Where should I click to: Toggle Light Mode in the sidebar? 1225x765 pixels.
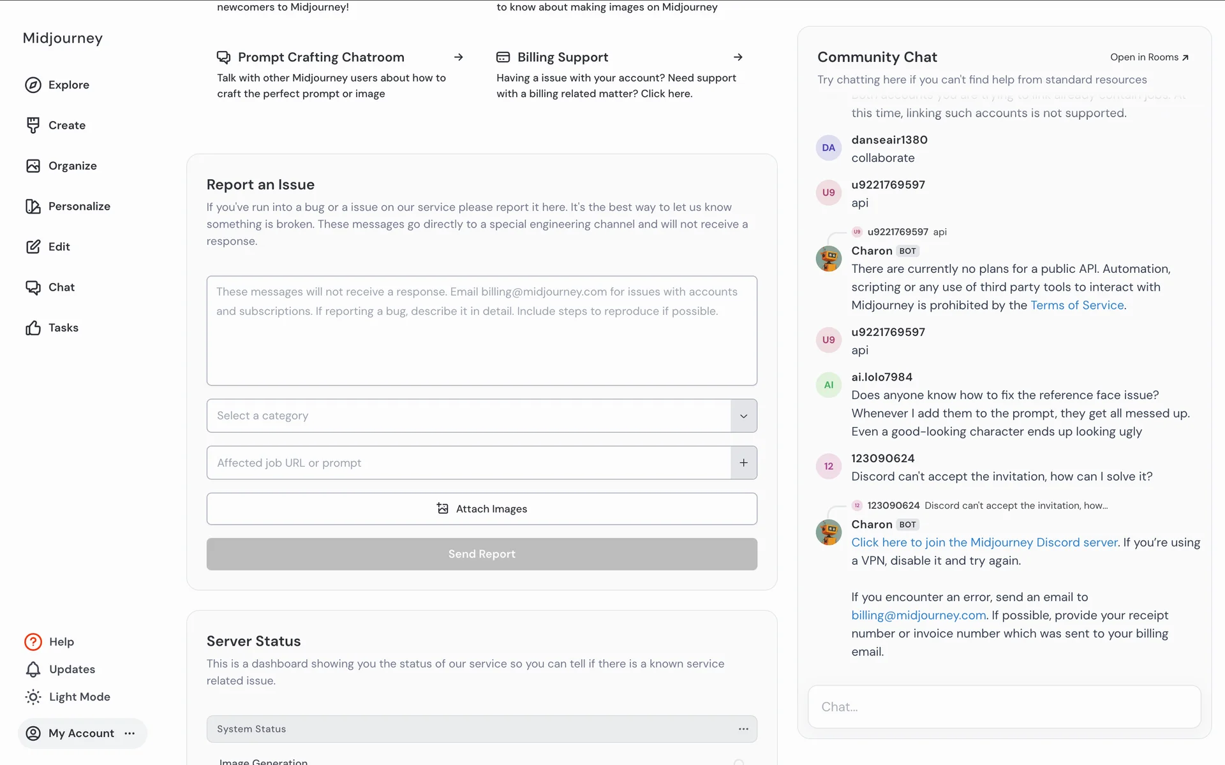click(68, 697)
